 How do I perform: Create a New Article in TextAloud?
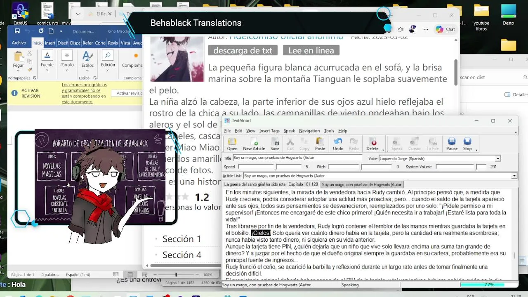(254, 144)
